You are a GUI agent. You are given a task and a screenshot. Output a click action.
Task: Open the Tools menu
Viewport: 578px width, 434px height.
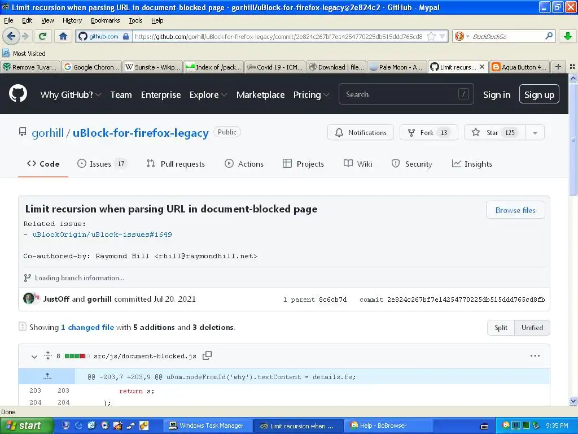tap(135, 20)
